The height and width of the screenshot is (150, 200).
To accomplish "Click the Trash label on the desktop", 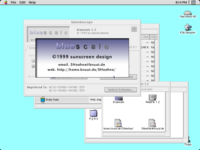I will tap(188, 144).
